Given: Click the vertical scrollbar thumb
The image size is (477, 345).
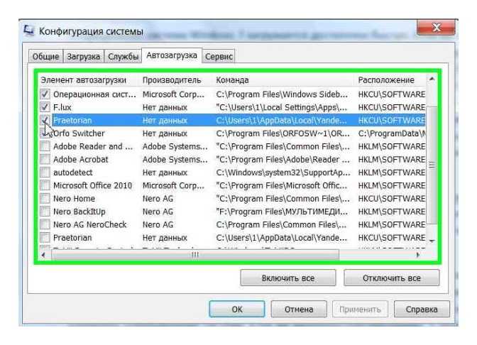Looking at the screenshot, I should [x=432, y=166].
